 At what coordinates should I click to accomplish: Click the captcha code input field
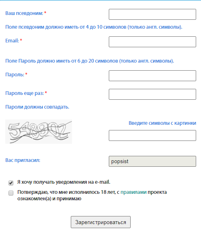point(152,136)
